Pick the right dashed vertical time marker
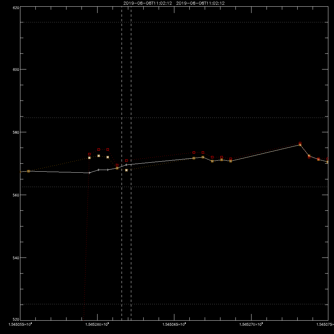The height and width of the screenshot is (334, 334). tap(131, 163)
